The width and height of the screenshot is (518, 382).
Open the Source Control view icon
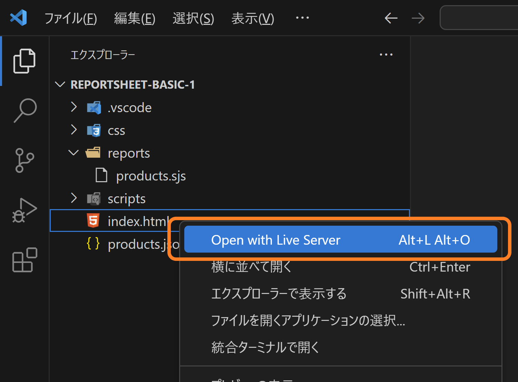[x=25, y=160]
